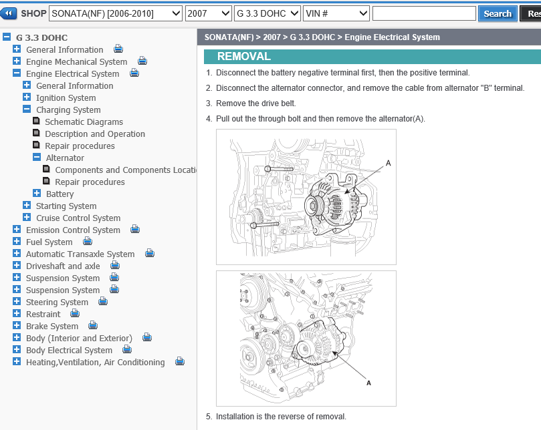541x430 pixels.
Task: Collapse the Engine Electrical System node
Action: (x=17, y=73)
